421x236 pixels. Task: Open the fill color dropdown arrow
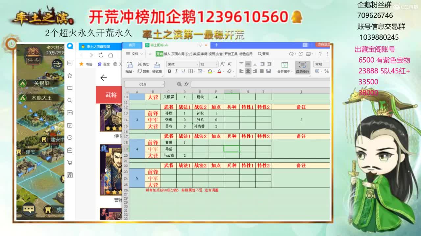point(214,71)
